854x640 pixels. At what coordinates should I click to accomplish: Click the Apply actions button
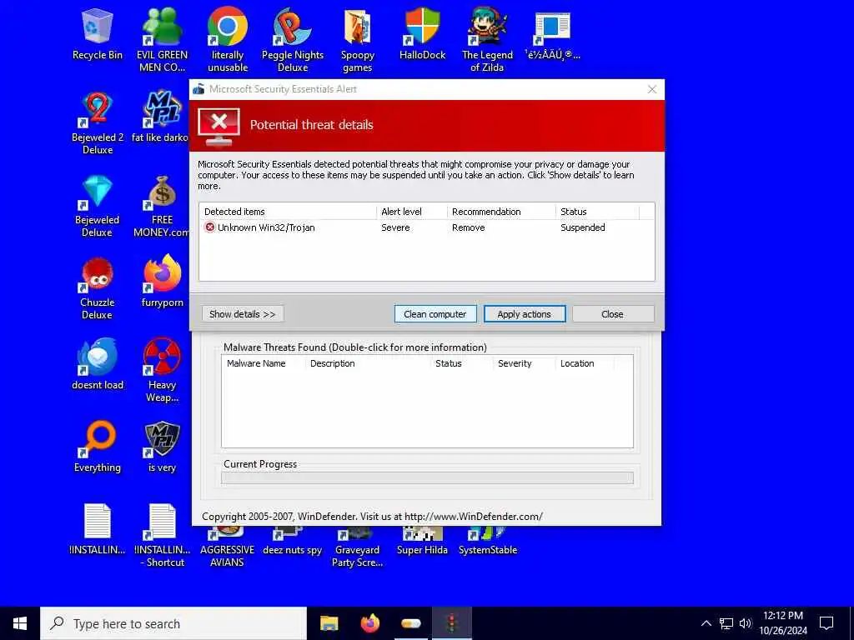click(525, 314)
